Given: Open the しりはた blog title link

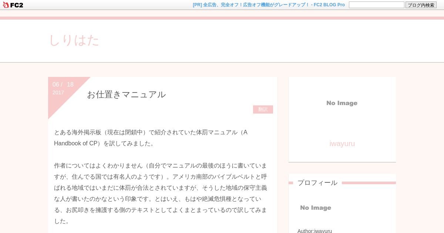Looking at the screenshot, I should pyautogui.click(x=74, y=40).
